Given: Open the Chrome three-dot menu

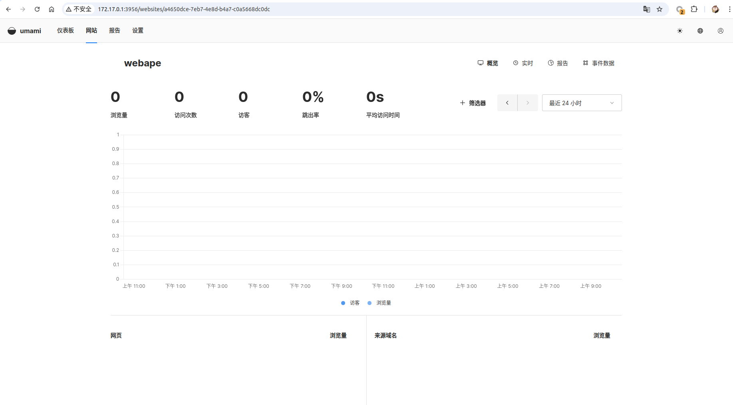Looking at the screenshot, I should pos(729,9).
